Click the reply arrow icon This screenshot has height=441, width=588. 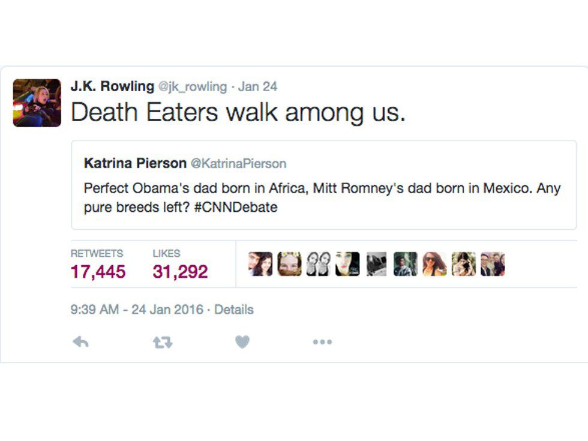(x=80, y=342)
